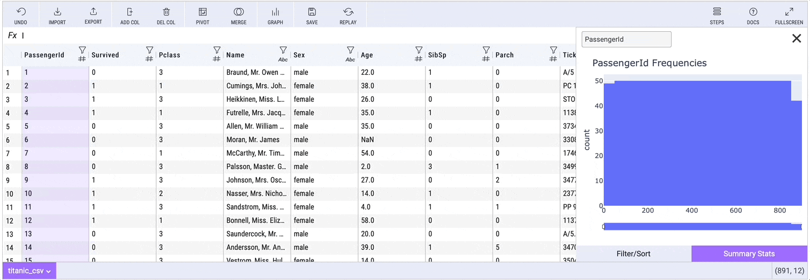
Task: Expand the titanic_csv sheet dropdown
Action: point(30,271)
